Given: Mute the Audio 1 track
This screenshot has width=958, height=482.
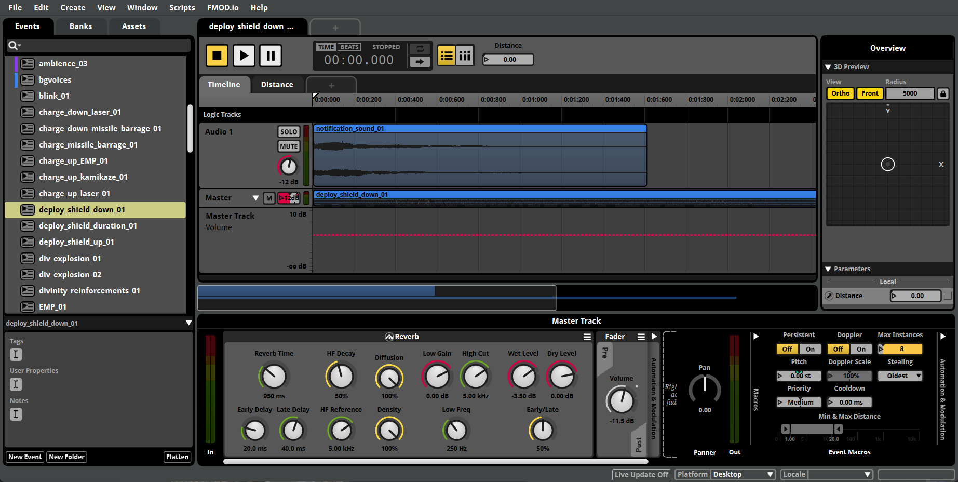Looking at the screenshot, I should point(289,146).
